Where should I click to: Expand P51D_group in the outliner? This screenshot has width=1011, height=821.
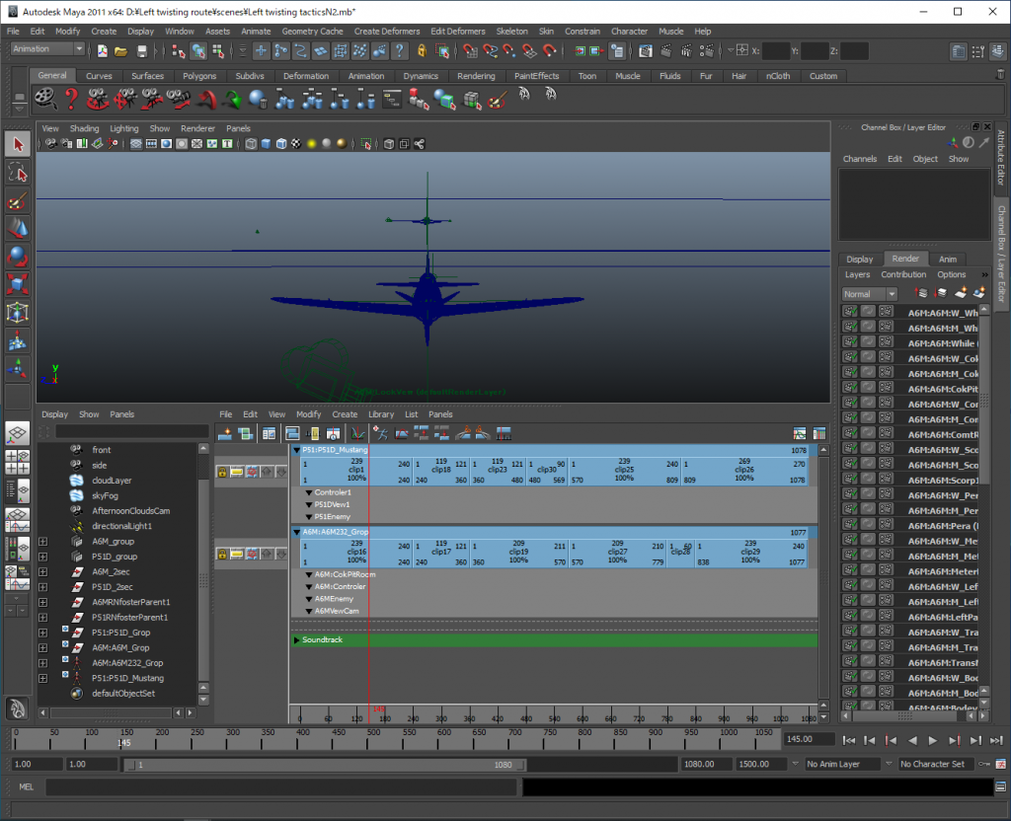(x=42, y=557)
